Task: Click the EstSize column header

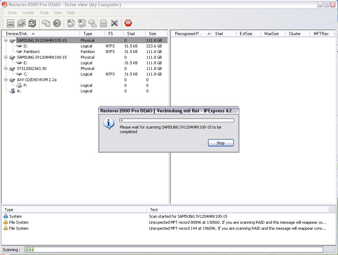Action: pos(248,33)
